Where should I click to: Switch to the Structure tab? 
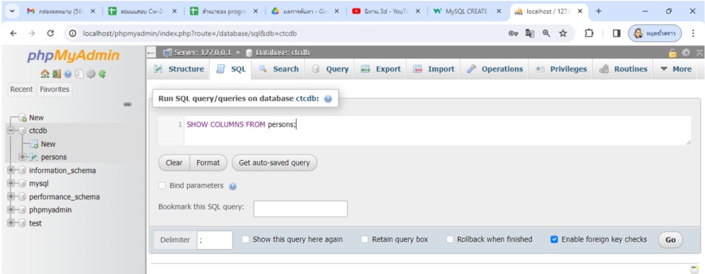pyautogui.click(x=179, y=69)
